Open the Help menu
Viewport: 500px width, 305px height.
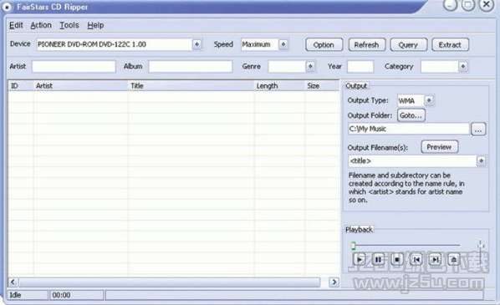click(95, 25)
